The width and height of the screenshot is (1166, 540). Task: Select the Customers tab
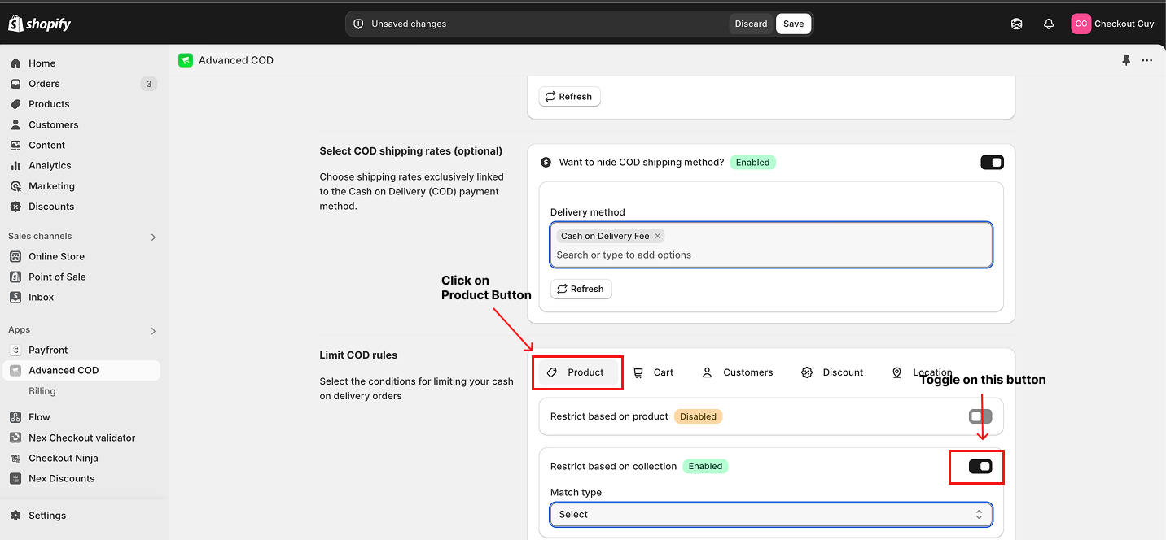point(737,372)
